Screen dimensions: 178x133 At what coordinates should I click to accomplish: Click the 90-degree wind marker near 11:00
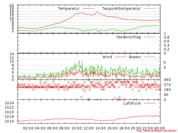pos(81,97)
